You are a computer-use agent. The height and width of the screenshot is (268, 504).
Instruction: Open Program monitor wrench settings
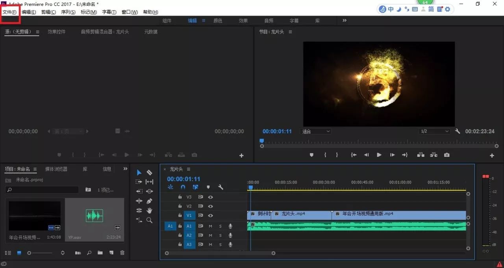pyautogui.click(x=458, y=131)
